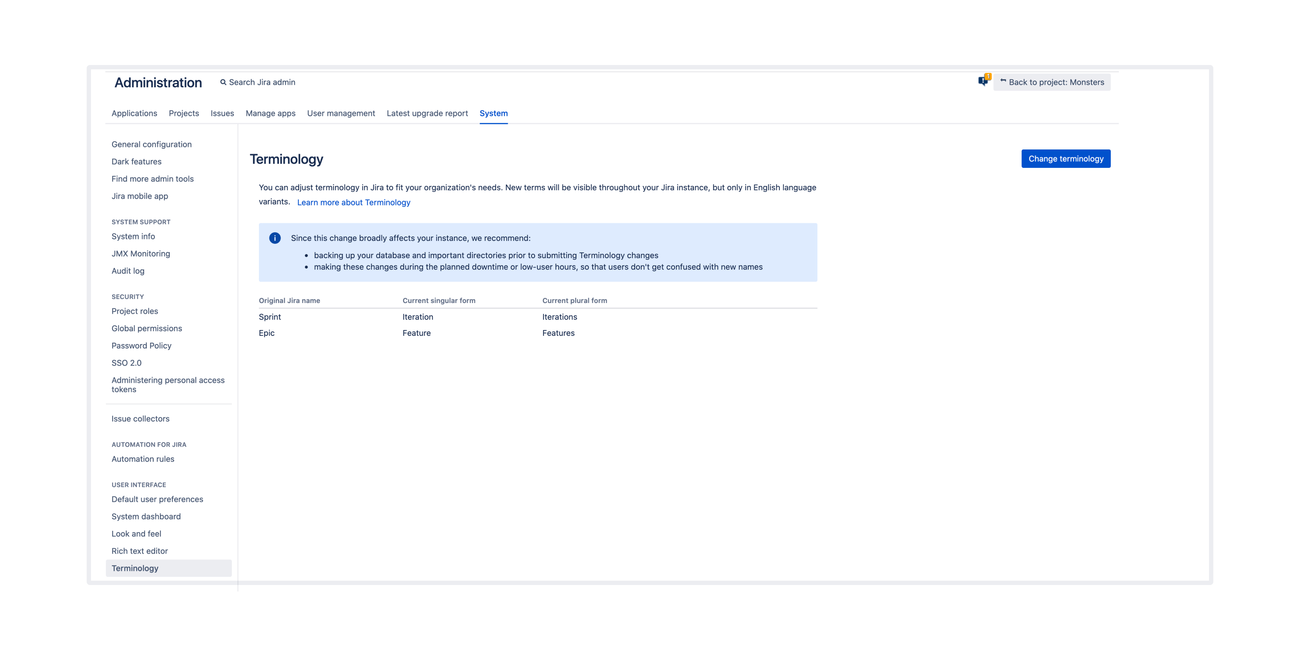1300x650 pixels.
Task: Open Jira mobile app settings
Action: click(140, 196)
